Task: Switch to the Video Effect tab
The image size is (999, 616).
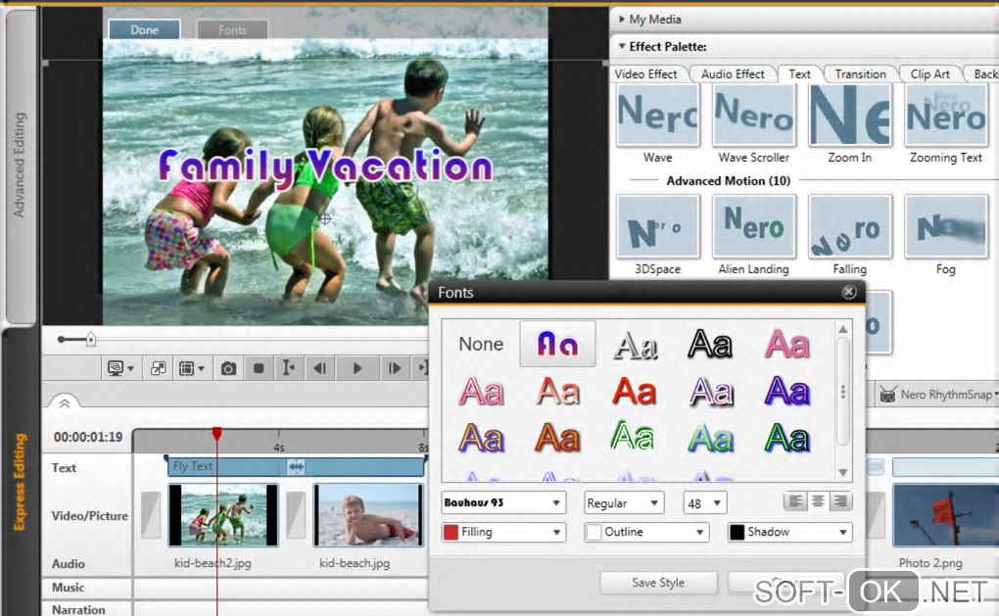Action: 646,73
